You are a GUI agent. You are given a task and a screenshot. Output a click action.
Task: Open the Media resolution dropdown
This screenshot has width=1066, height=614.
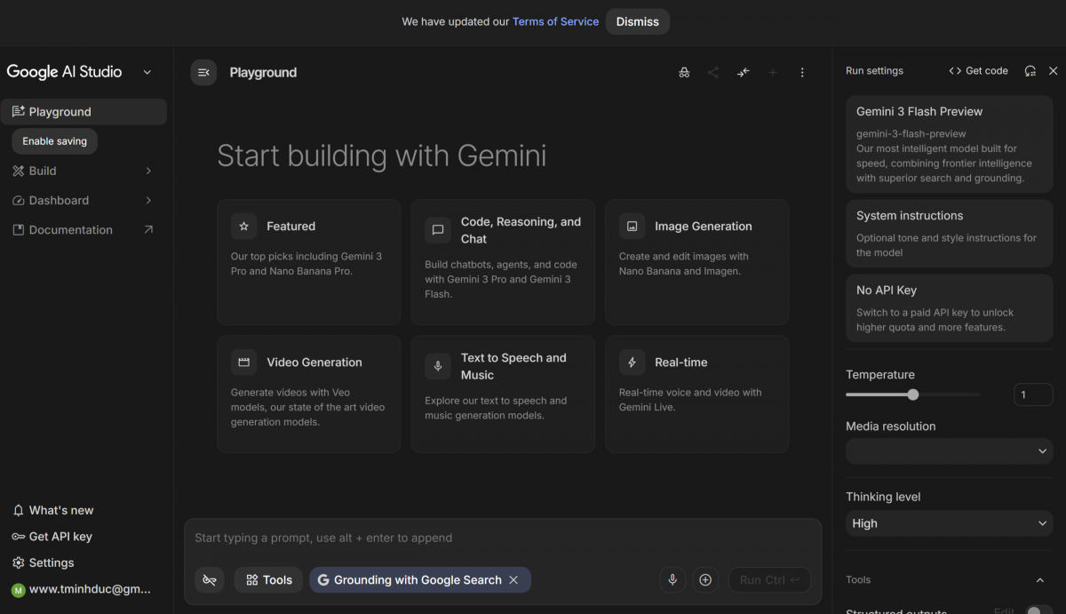click(x=949, y=451)
